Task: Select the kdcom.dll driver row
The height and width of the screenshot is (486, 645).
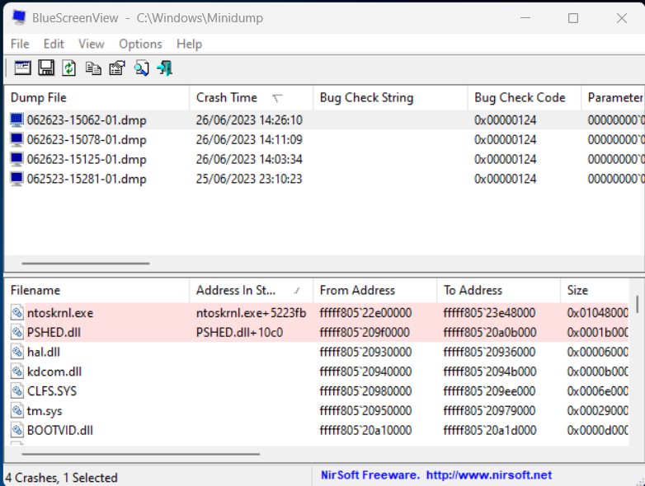Action: pos(317,372)
